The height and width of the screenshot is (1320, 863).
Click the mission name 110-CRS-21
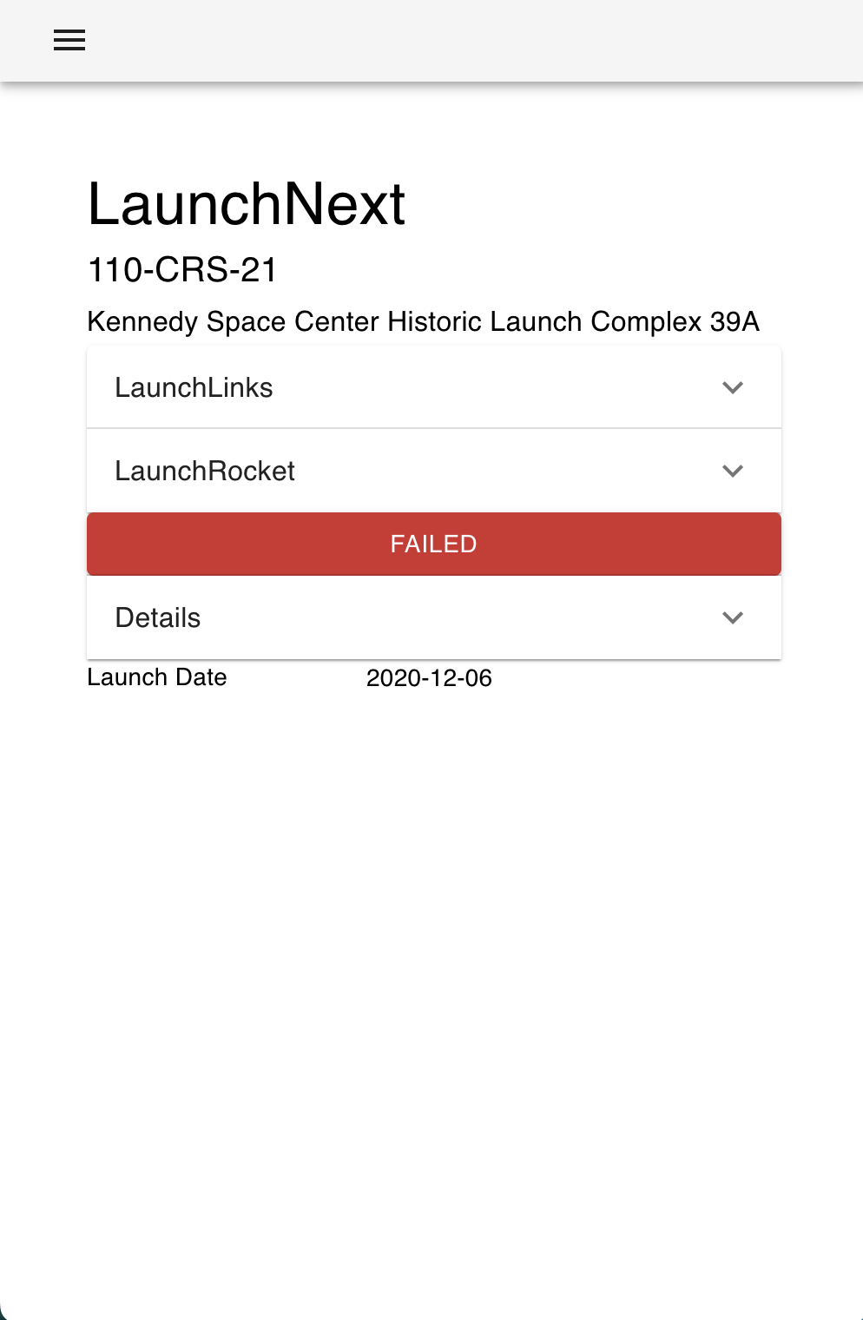point(181,270)
